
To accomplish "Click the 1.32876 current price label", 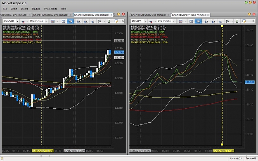I will click(119, 52).
